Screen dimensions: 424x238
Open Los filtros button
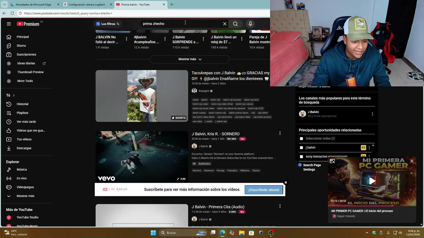(108, 24)
